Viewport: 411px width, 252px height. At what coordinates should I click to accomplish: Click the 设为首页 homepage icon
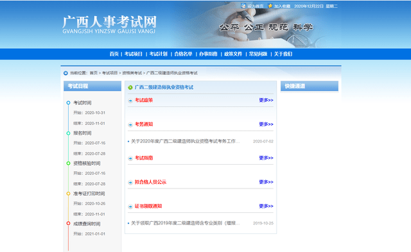tap(243, 6)
